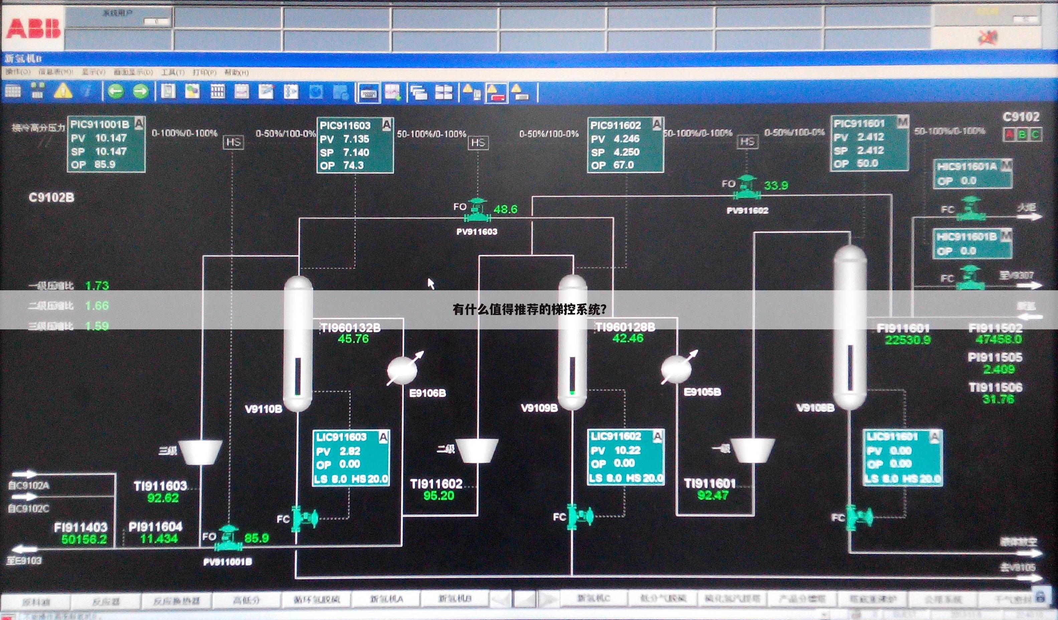Switch to 高低分 bottom tab
Image resolution: width=1058 pixels, height=620 pixels.
point(246,600)
